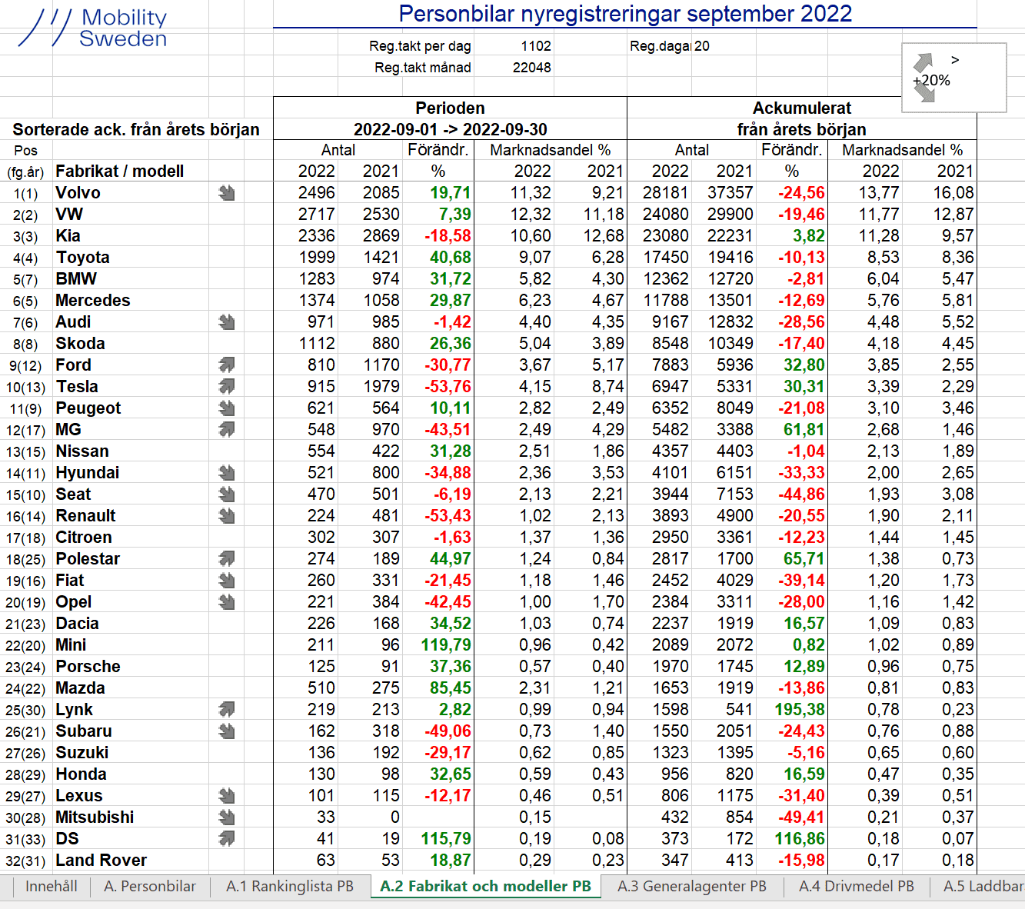Image resolution: width=1025 pixels, height=909 pixels.
Task: Click the 'från årets början' header under Ackumulerat
Action: [802, 129]
